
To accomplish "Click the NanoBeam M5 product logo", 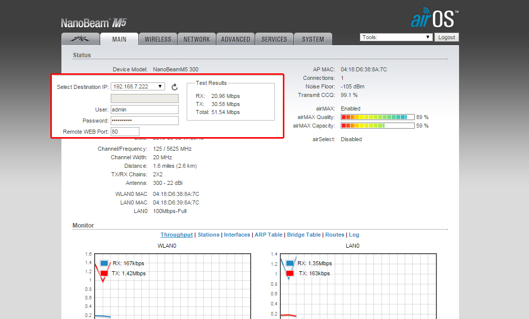I will pos(94,23).
